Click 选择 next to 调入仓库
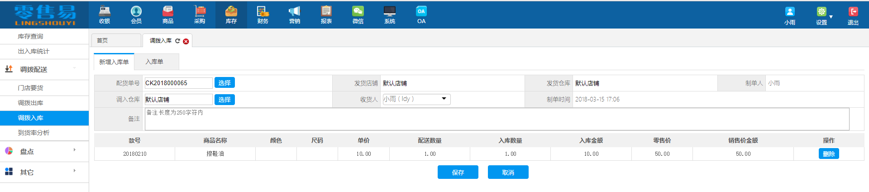The width and height of the screenshot is (869, 192). point(224,100)
